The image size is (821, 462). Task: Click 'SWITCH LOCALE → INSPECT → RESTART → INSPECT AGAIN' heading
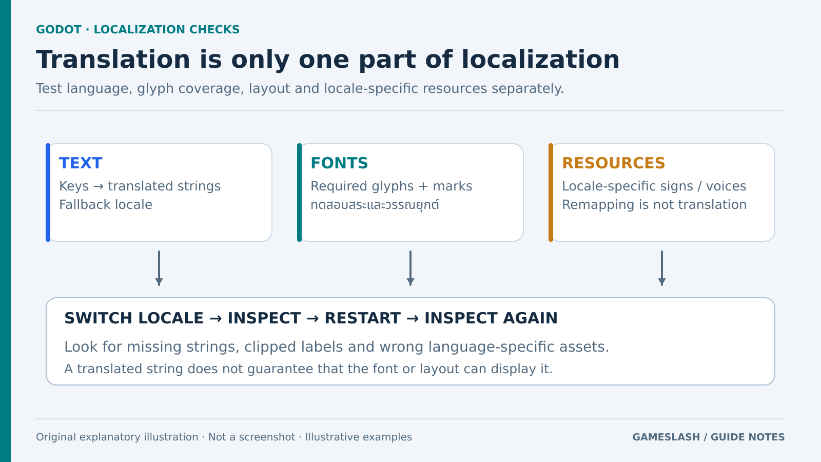click(311, 318)
